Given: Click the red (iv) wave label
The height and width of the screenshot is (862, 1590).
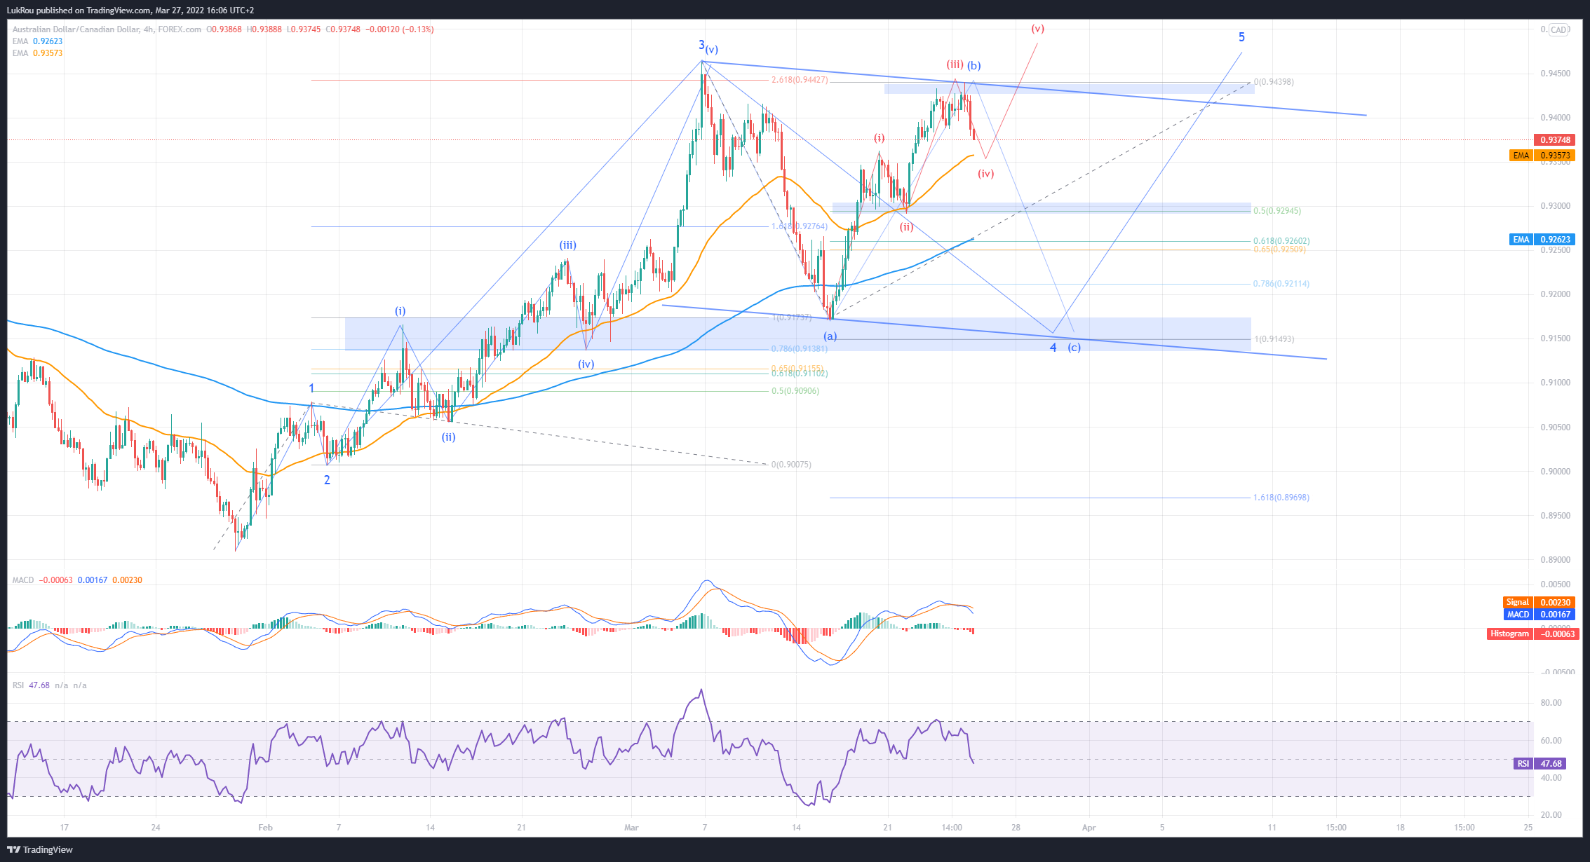Looking at the screenshot, I should [986, 174].
